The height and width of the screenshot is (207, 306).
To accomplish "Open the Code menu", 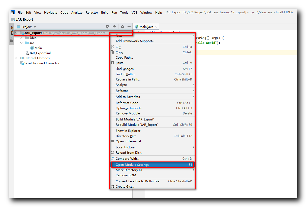I will 64,12.
